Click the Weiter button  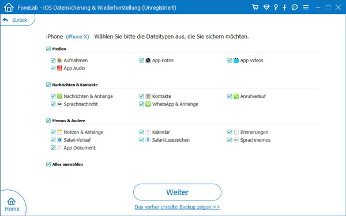pyautogui.click(x=177, y=192)
